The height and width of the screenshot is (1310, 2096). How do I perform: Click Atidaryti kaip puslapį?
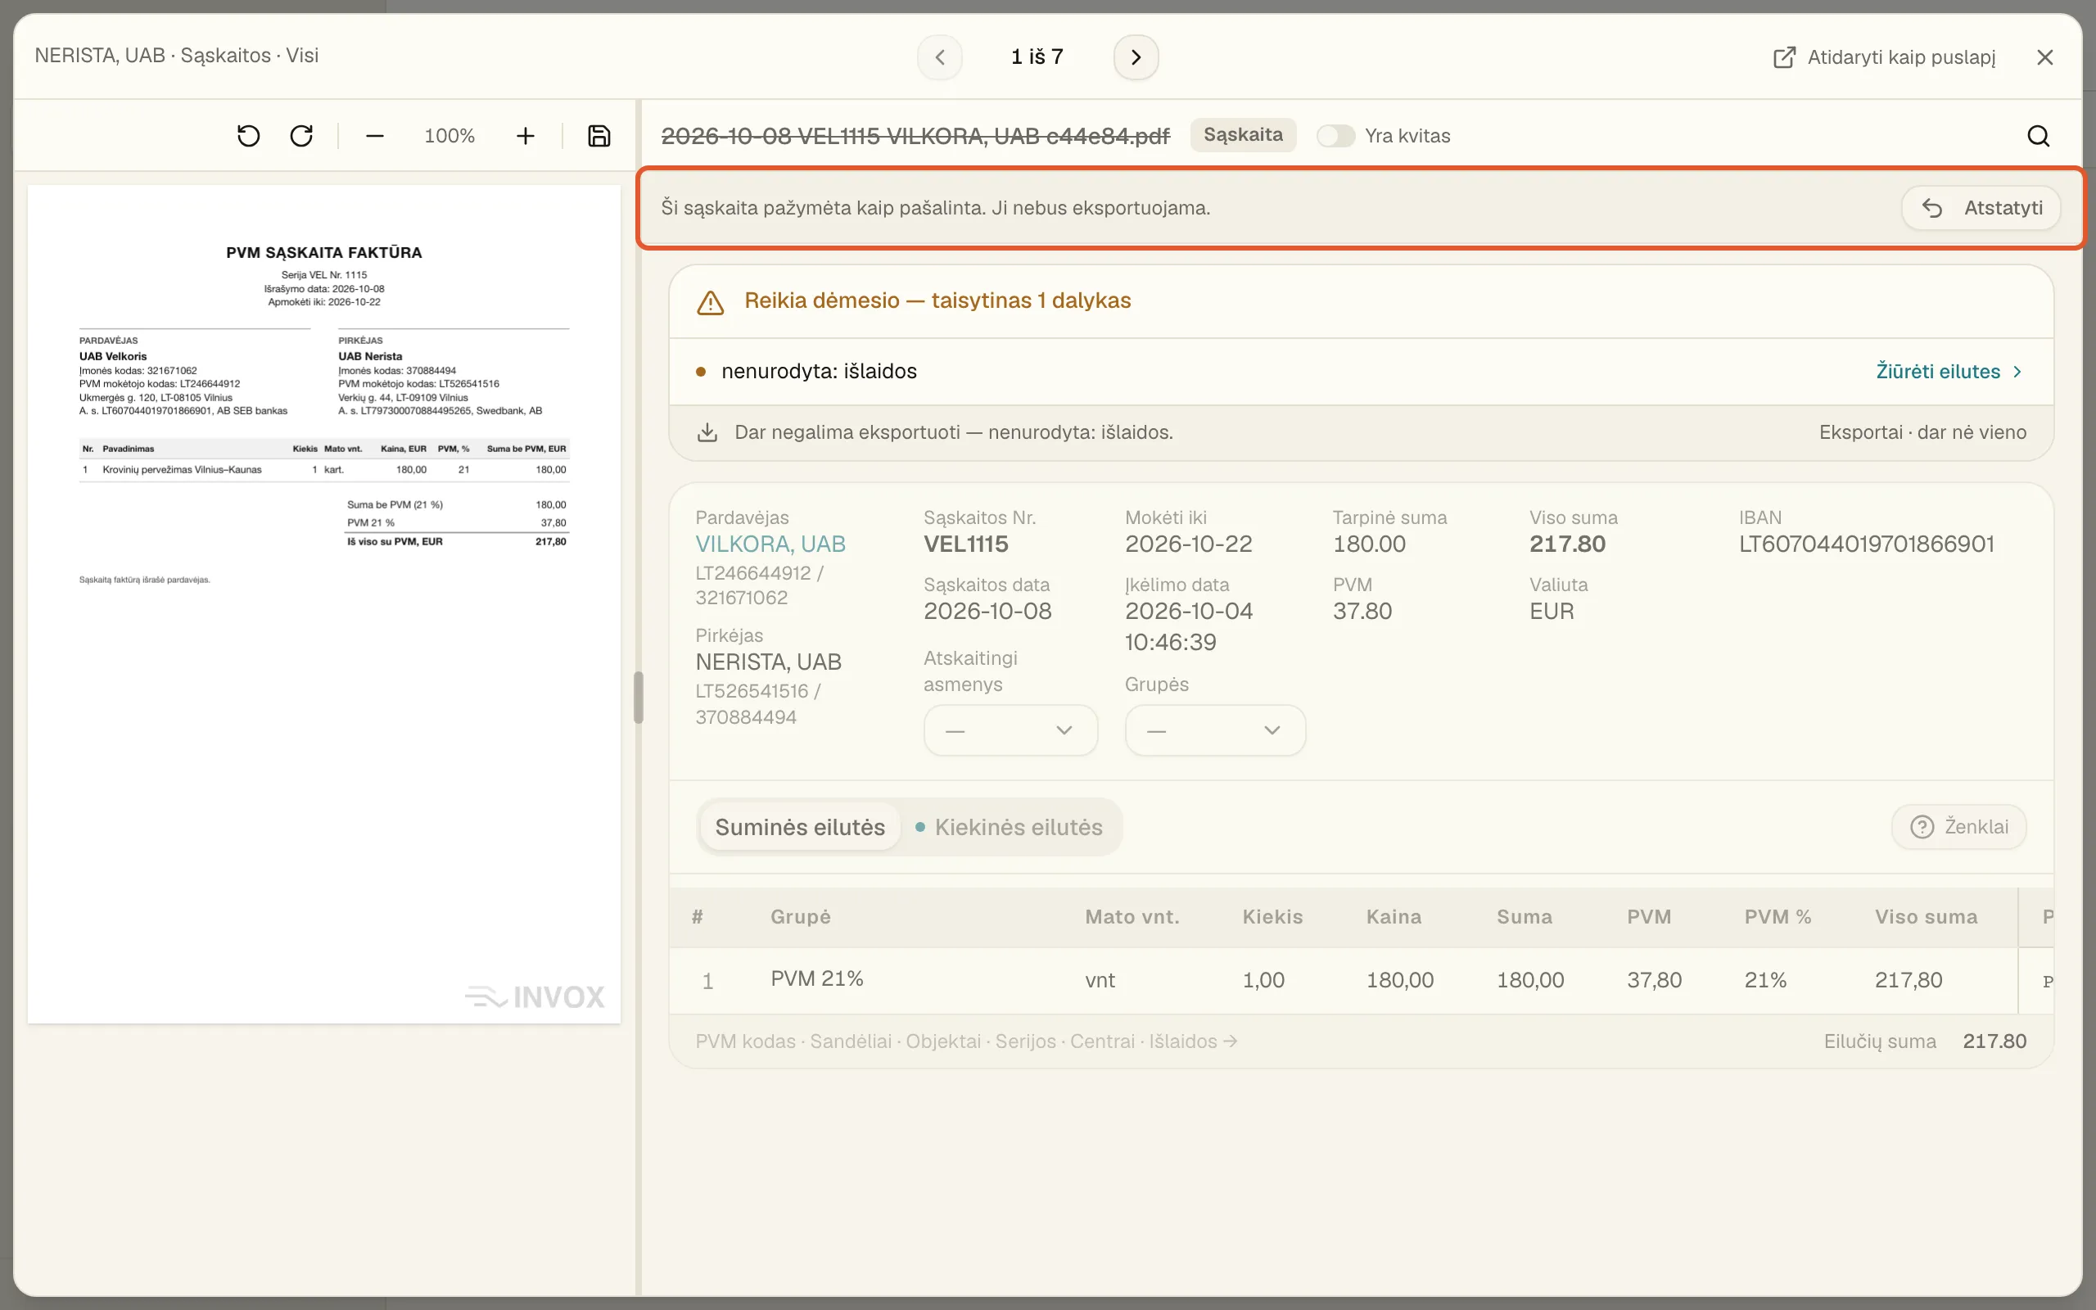click(x=1885, y=57)
